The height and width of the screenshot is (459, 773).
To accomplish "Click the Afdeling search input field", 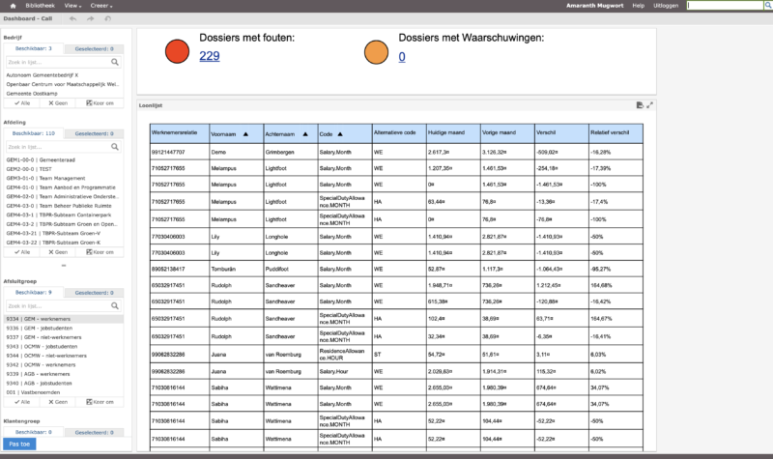I will click(x=56, y=147).
